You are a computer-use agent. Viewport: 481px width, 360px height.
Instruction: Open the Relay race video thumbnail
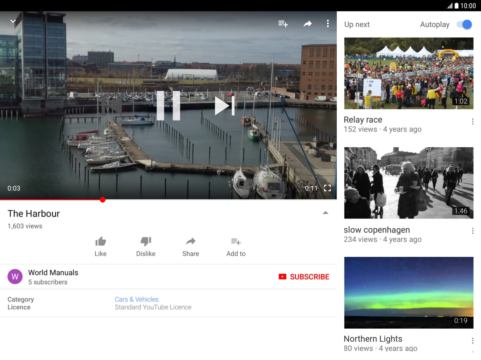[408, 73]
